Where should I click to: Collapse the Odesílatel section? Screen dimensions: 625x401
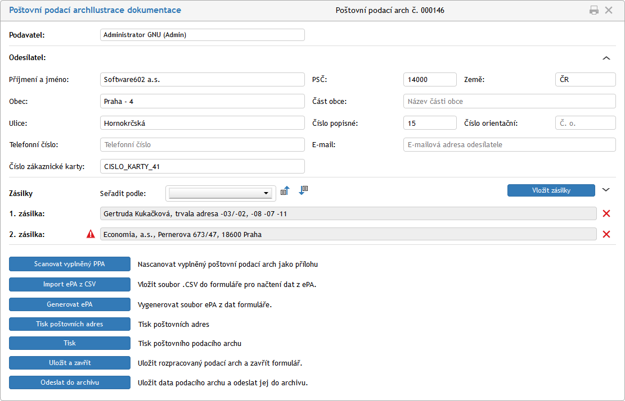point(606,57)
